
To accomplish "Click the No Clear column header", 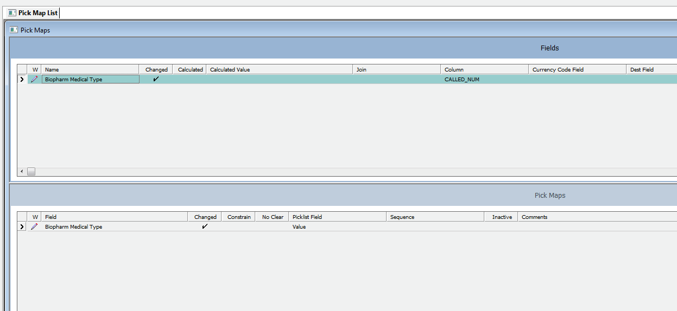I will (272, 217).
